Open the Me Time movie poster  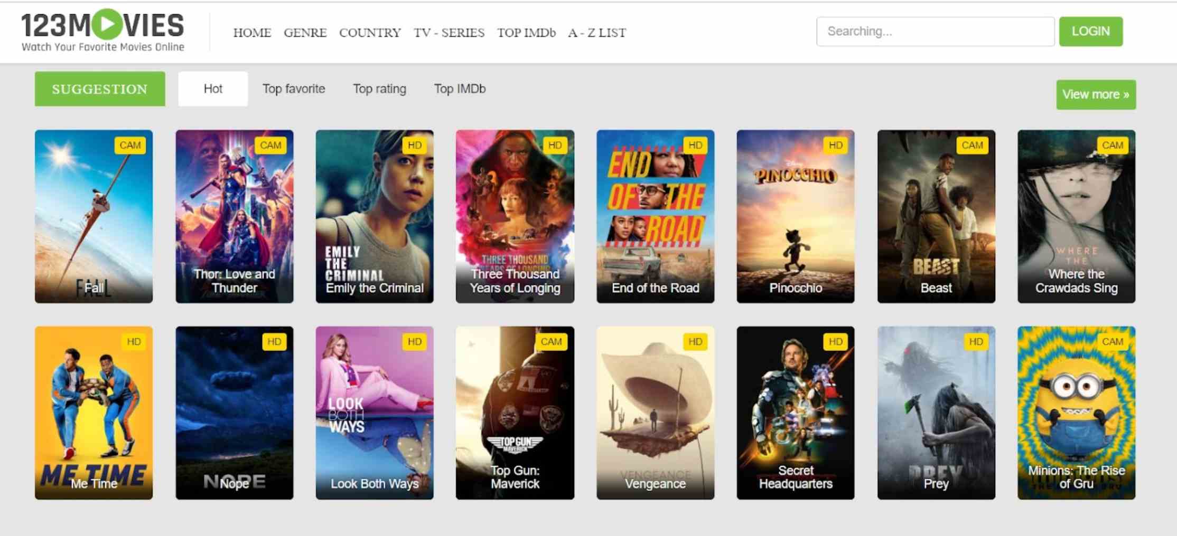[x=94, y=413]
